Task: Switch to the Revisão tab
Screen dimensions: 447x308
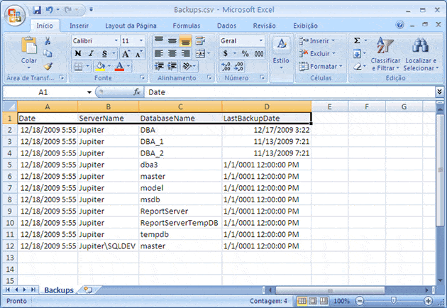Action: tap(264, 26)
